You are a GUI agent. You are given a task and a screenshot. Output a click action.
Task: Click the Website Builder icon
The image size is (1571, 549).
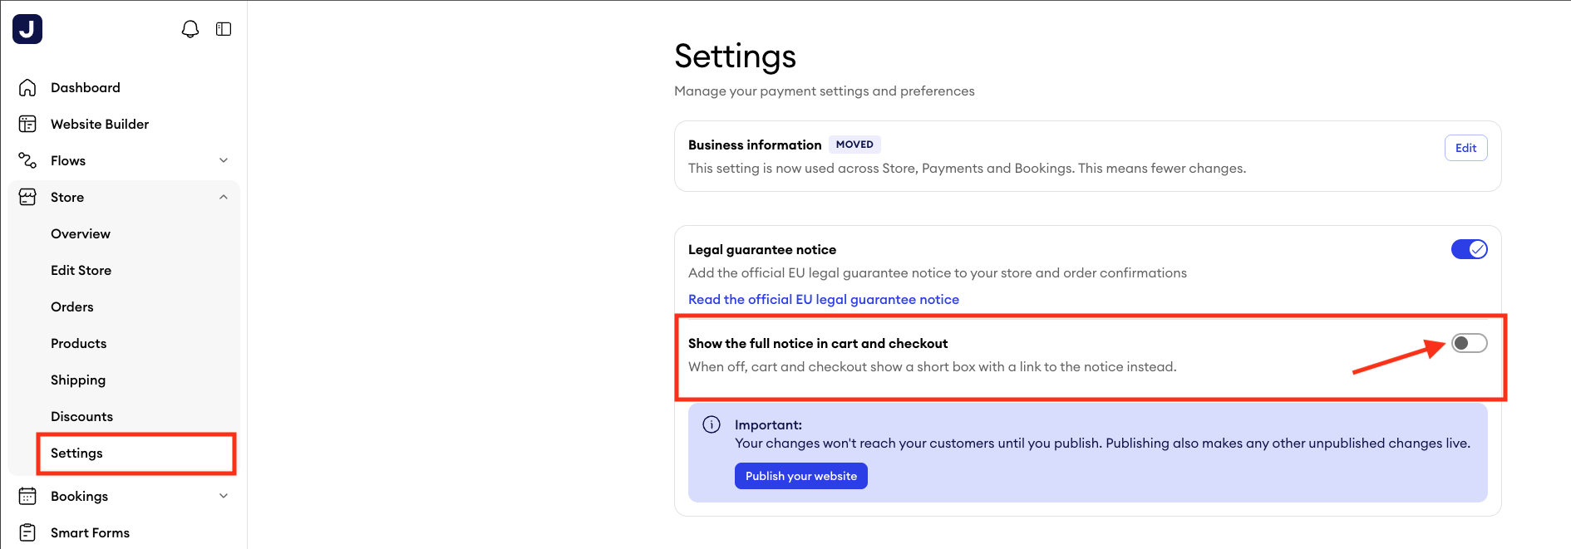pyautogui.click(x=27, y=124)
